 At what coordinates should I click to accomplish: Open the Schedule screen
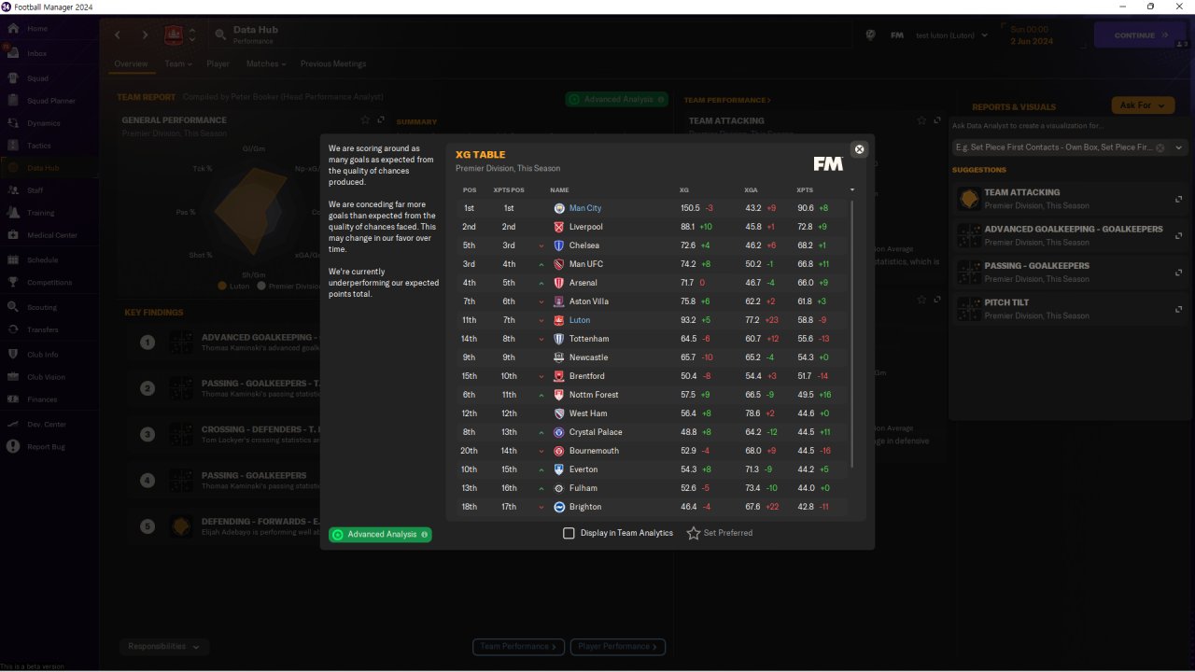42,259
